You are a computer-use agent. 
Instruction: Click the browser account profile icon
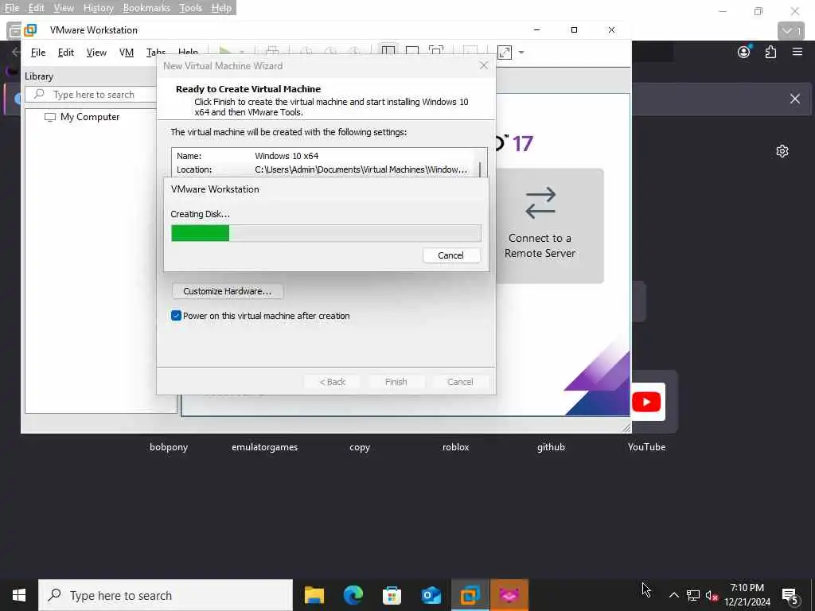pyautogui.click(x=744, y=52)
